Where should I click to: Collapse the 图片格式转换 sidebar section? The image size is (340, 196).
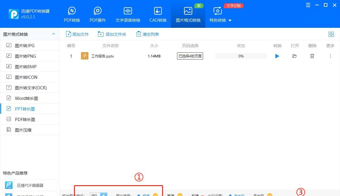[x=54, y=34]
